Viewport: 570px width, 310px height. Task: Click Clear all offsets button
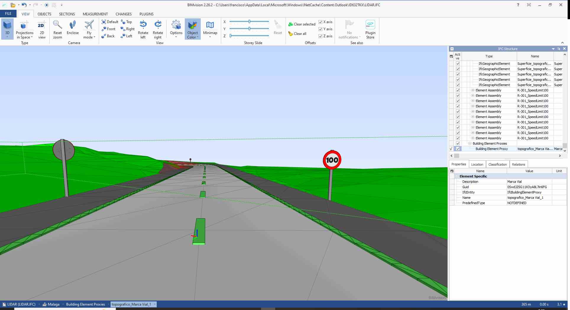point(297,34)
